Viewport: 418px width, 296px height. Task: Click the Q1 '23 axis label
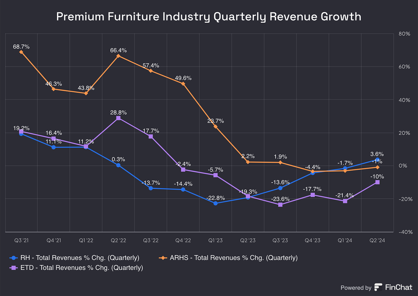point(216,241)
